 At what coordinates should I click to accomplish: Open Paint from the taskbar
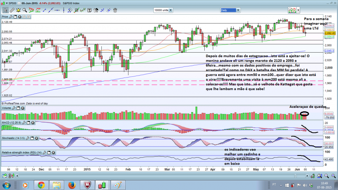click(x=118, y=185)
